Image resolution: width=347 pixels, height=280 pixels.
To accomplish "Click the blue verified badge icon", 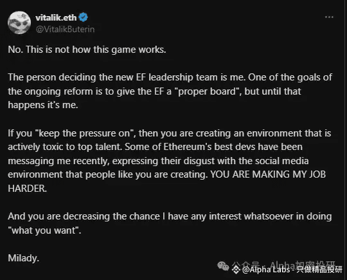I will point(84,17).
